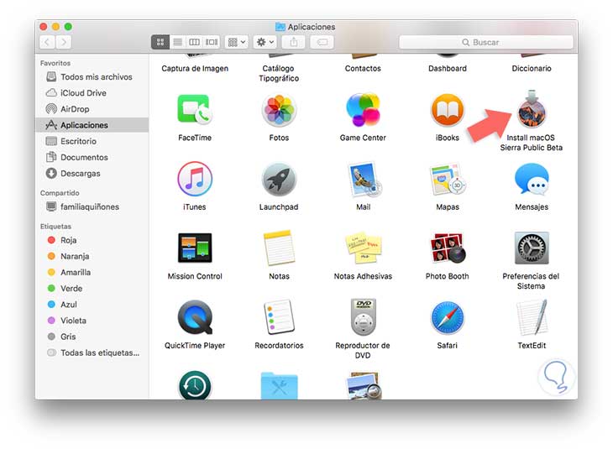
Task: Open the Notas app icon
Action: pos(279,248)
